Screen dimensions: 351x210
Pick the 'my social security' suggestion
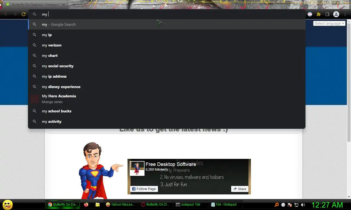[167, 66]
